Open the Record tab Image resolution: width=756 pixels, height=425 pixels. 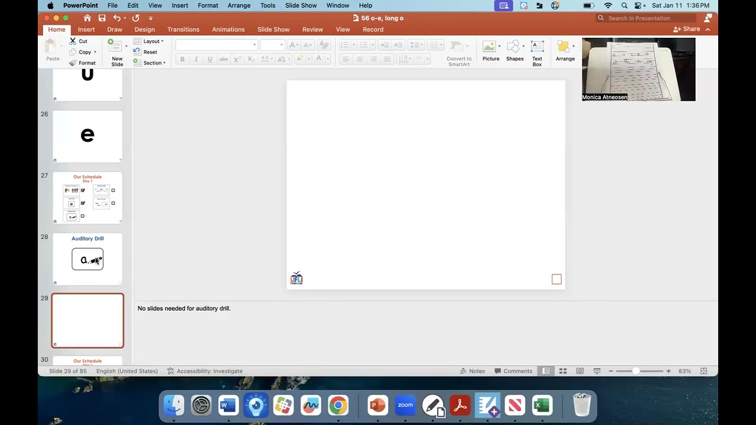tap(373, 30)
